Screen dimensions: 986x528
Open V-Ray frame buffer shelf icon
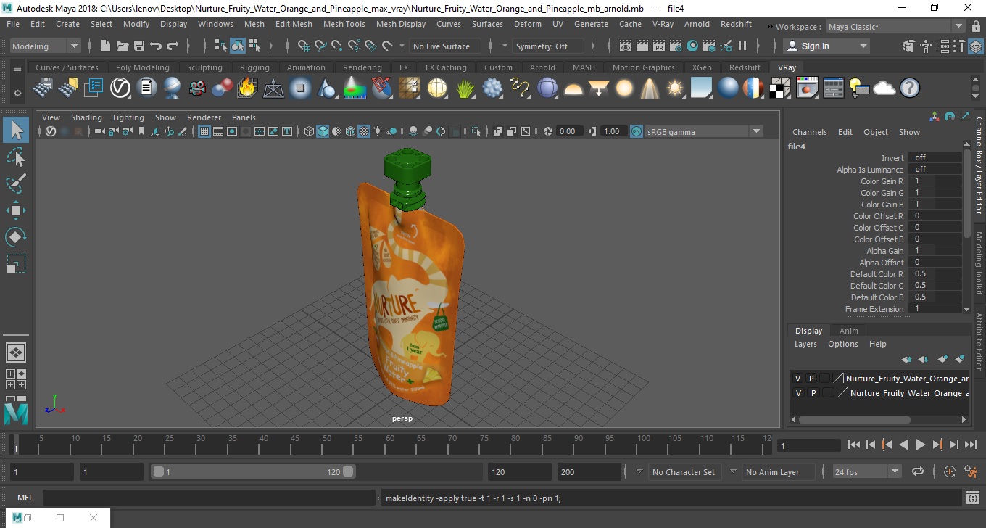(x=807, y=88)
